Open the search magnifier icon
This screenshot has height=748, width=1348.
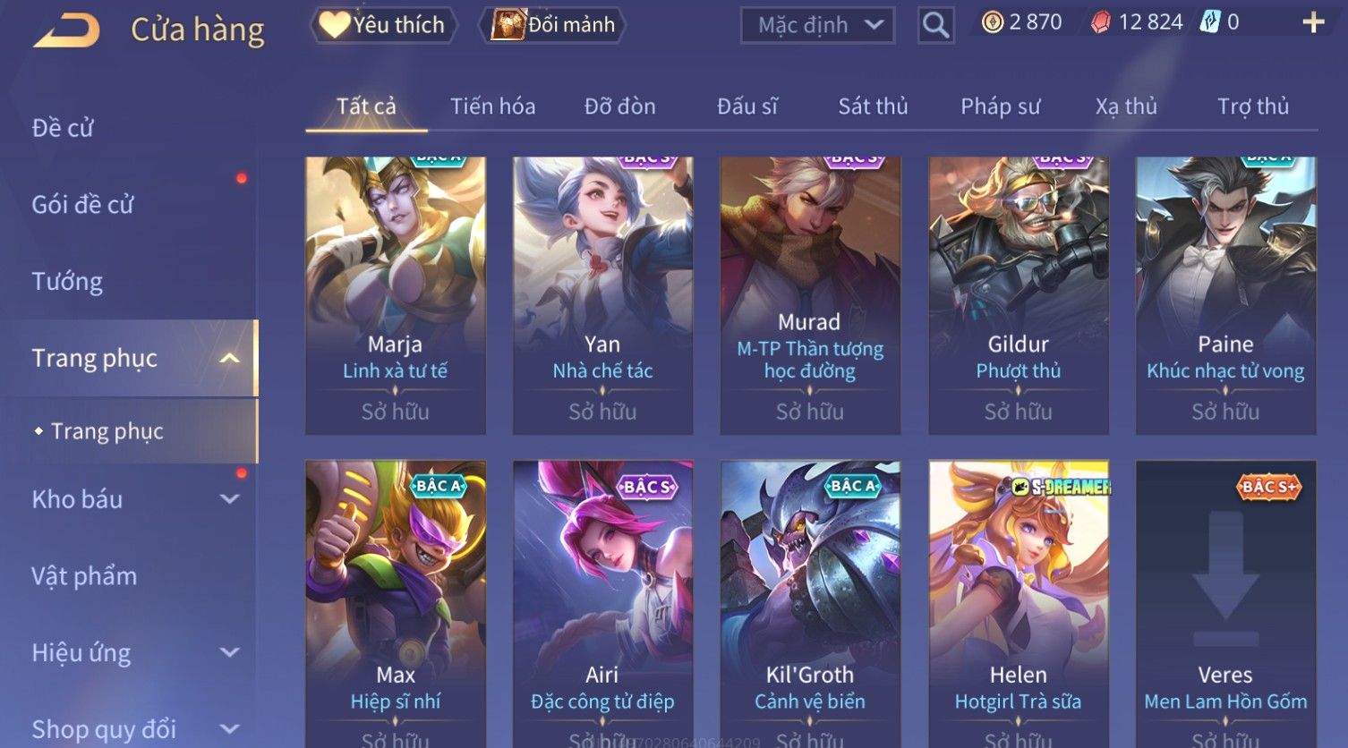click(935, 25)
